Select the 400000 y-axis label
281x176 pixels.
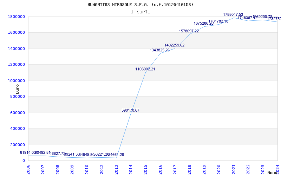17,129
